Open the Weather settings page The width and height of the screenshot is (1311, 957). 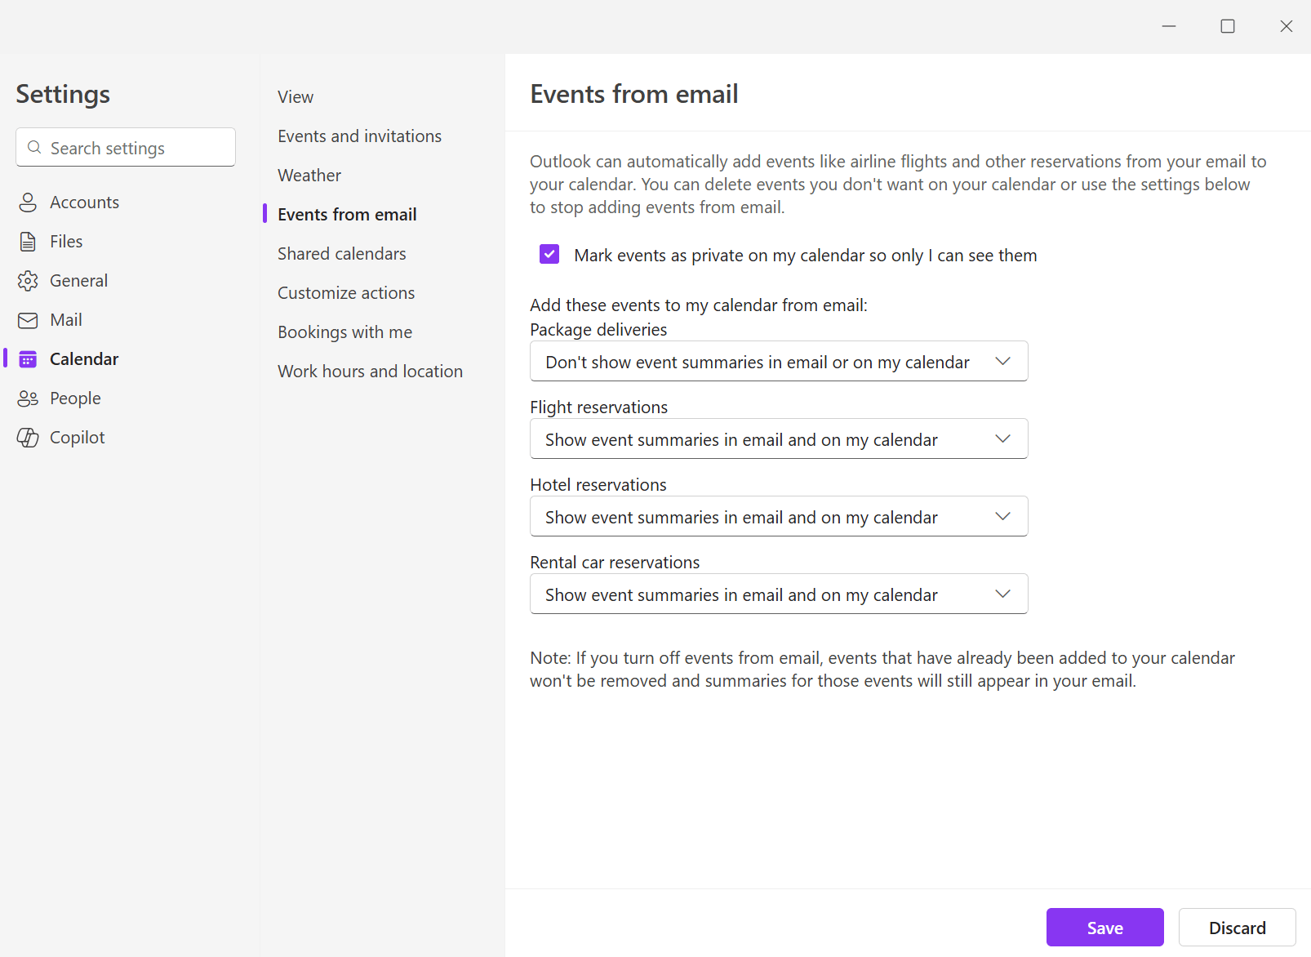(x=309, y=175)
